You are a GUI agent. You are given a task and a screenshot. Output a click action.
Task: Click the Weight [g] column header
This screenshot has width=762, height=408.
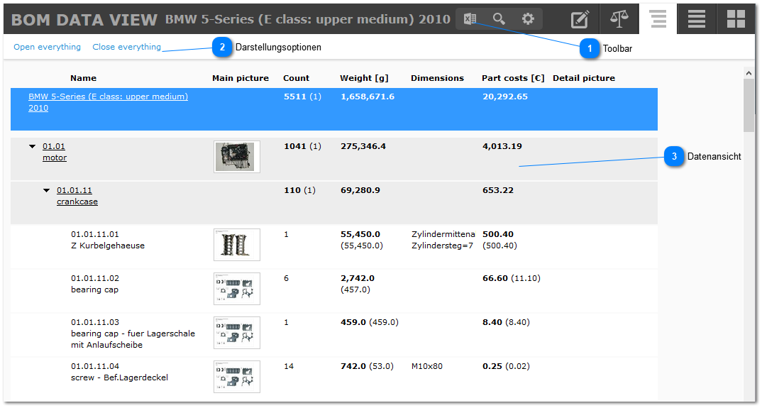tap(365, 78)
